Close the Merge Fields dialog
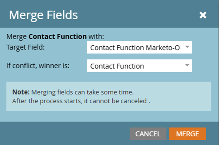The width and height of the screenshot is (219, 145). click(x=203, y=15)
